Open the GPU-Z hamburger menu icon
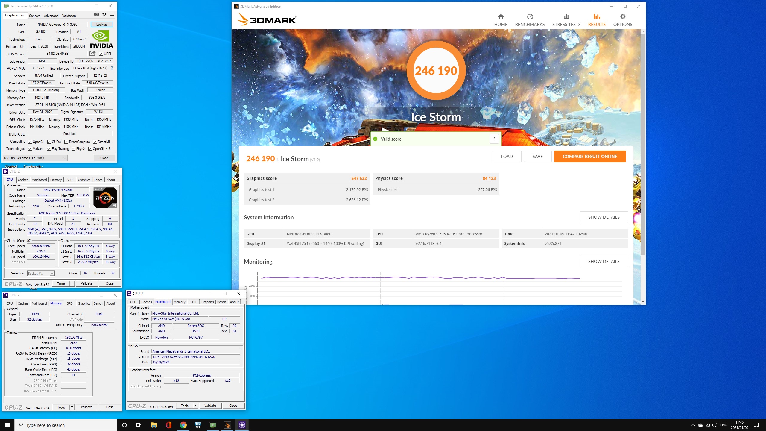766x431 pixels. click(112, 14)
